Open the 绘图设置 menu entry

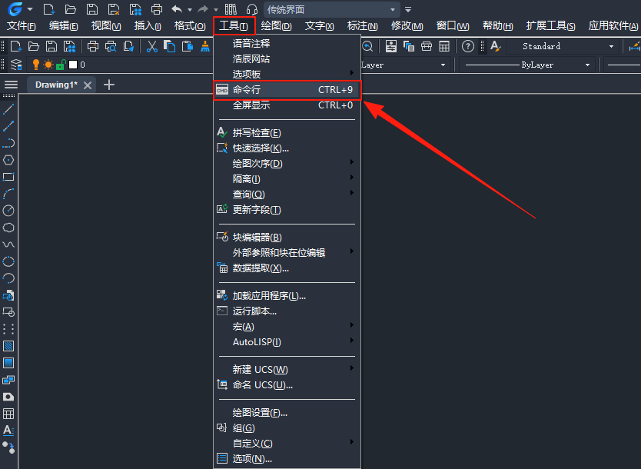[260, 413]
